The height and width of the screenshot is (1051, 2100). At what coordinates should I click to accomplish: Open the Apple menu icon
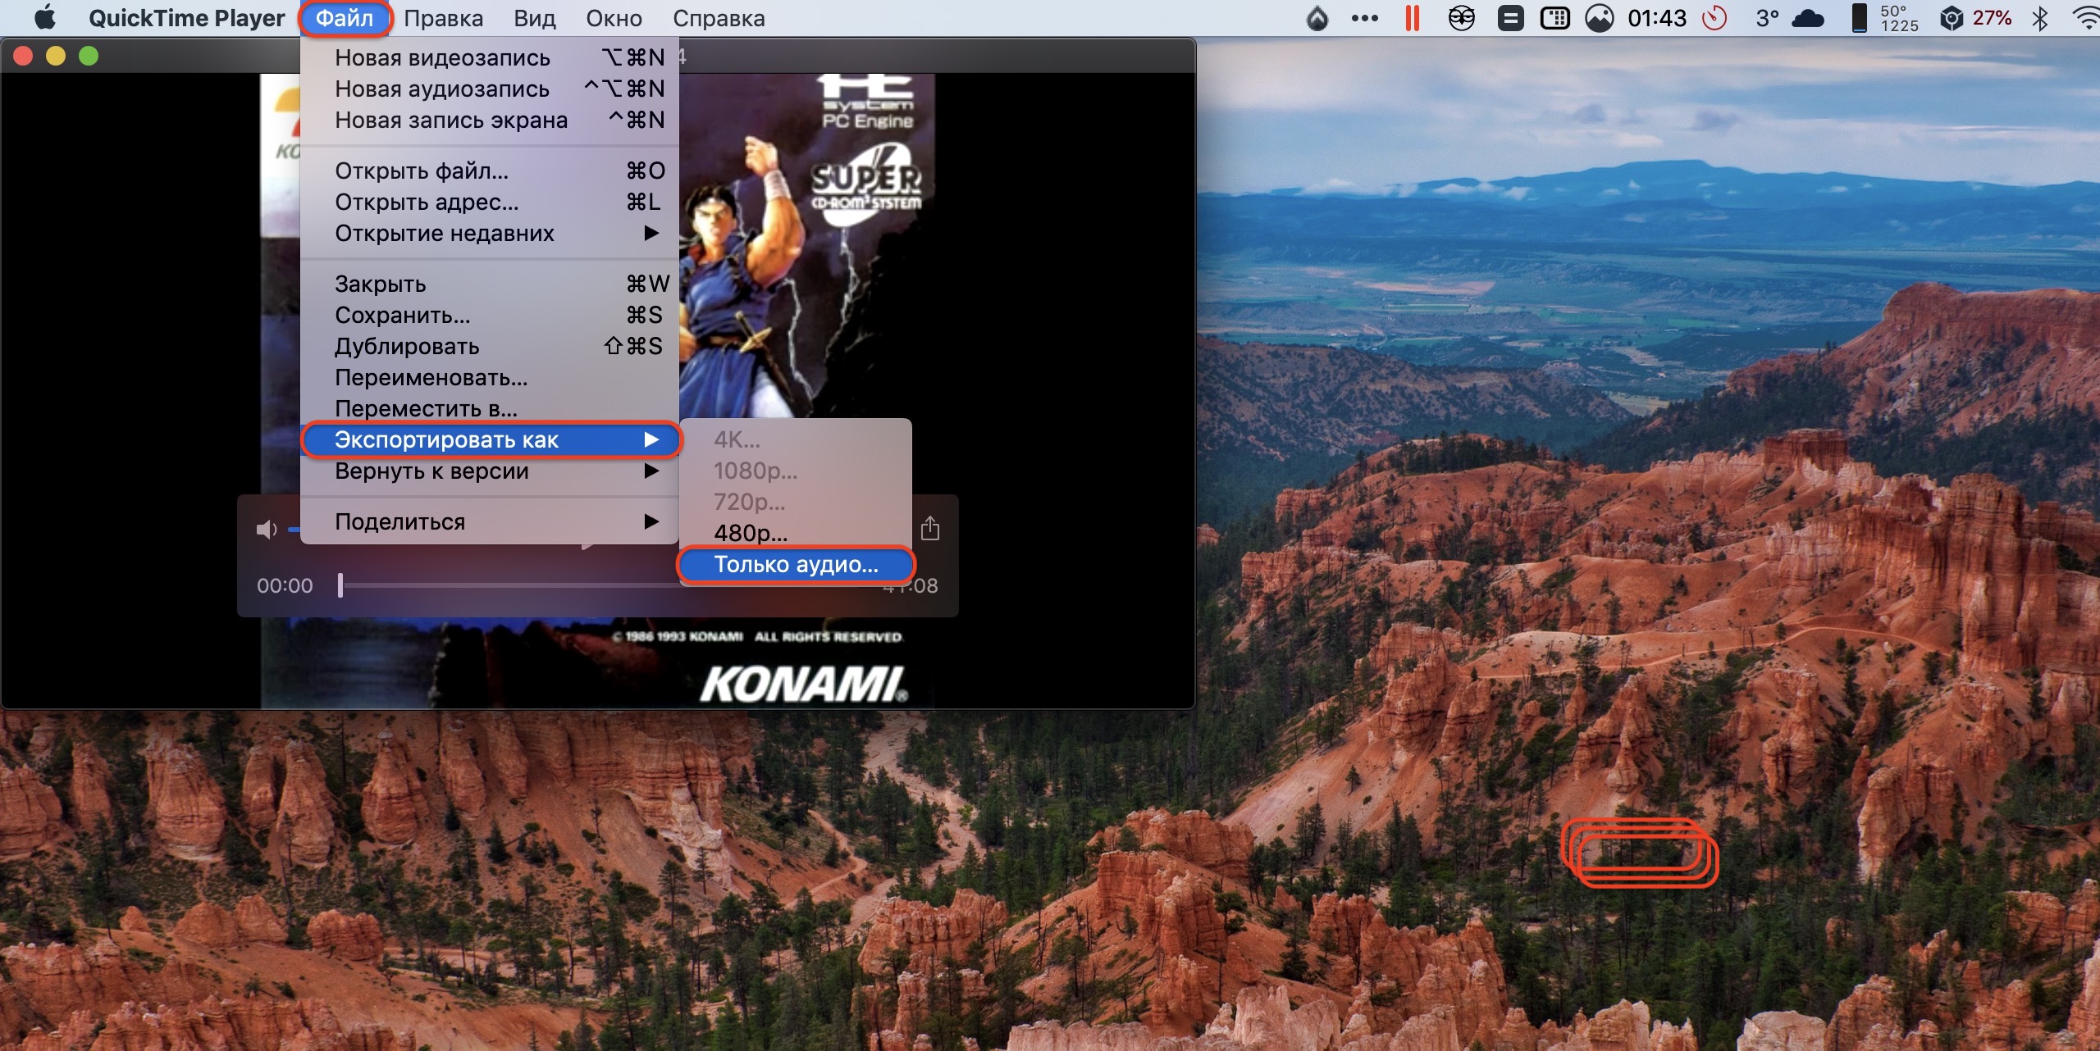pos(44,17)
